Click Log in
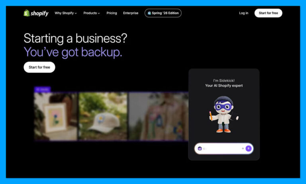This screenshot has height=184, width=306. [243, 13]
